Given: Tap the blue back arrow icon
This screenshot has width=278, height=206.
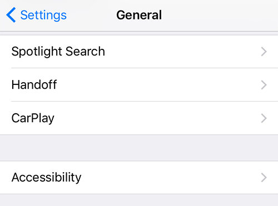Looking at the screenshot, I should click(11, 15).
